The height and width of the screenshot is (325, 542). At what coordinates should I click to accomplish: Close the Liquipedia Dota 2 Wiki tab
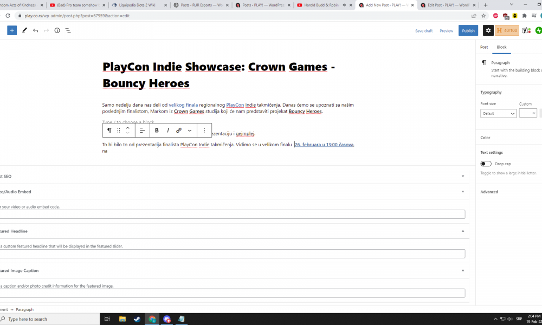[165, 5]
